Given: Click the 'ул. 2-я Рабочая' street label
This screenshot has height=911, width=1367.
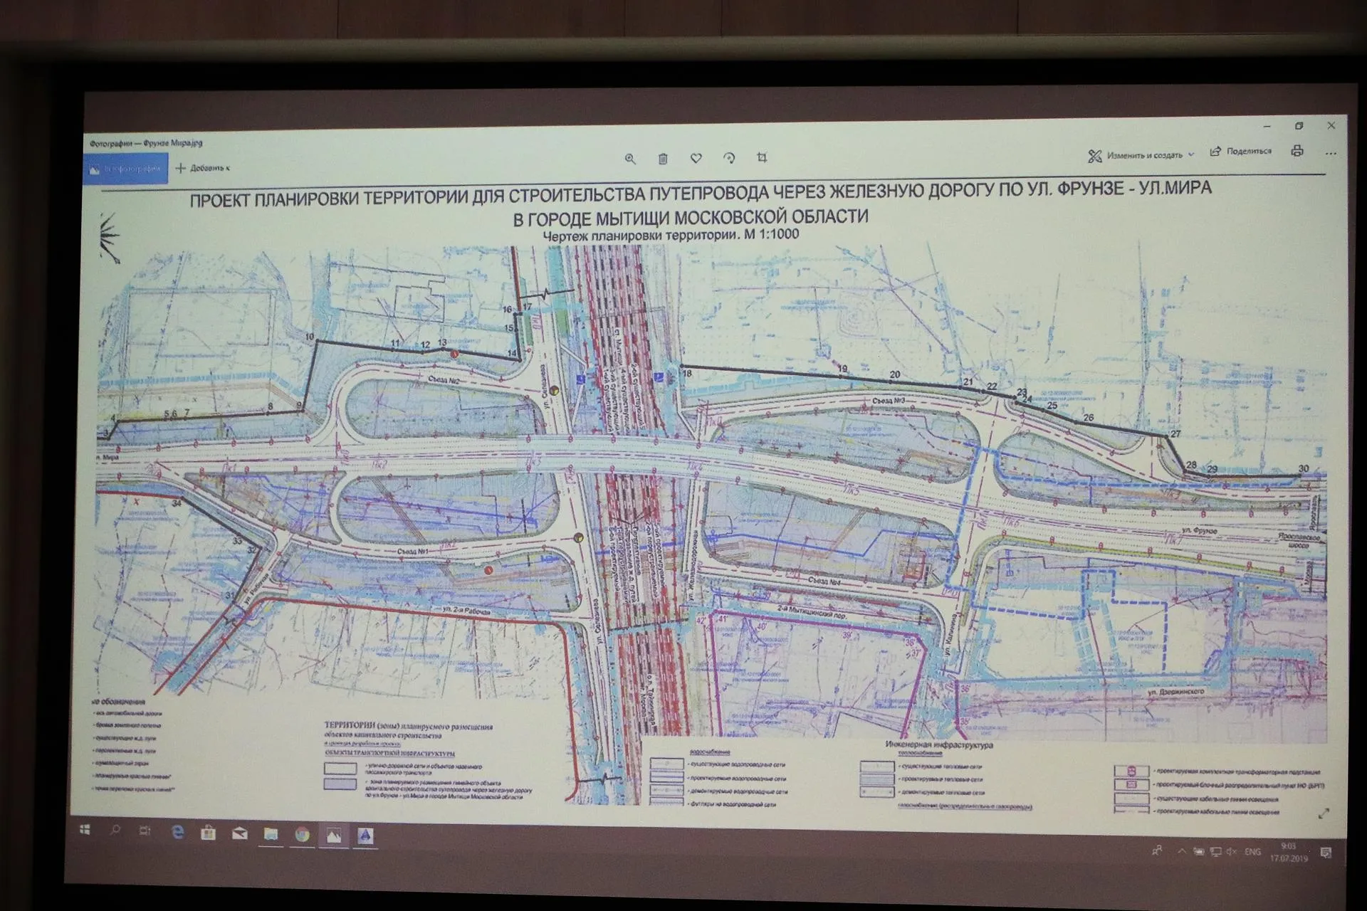Looking at the screenshot, I should click(466, 611).
